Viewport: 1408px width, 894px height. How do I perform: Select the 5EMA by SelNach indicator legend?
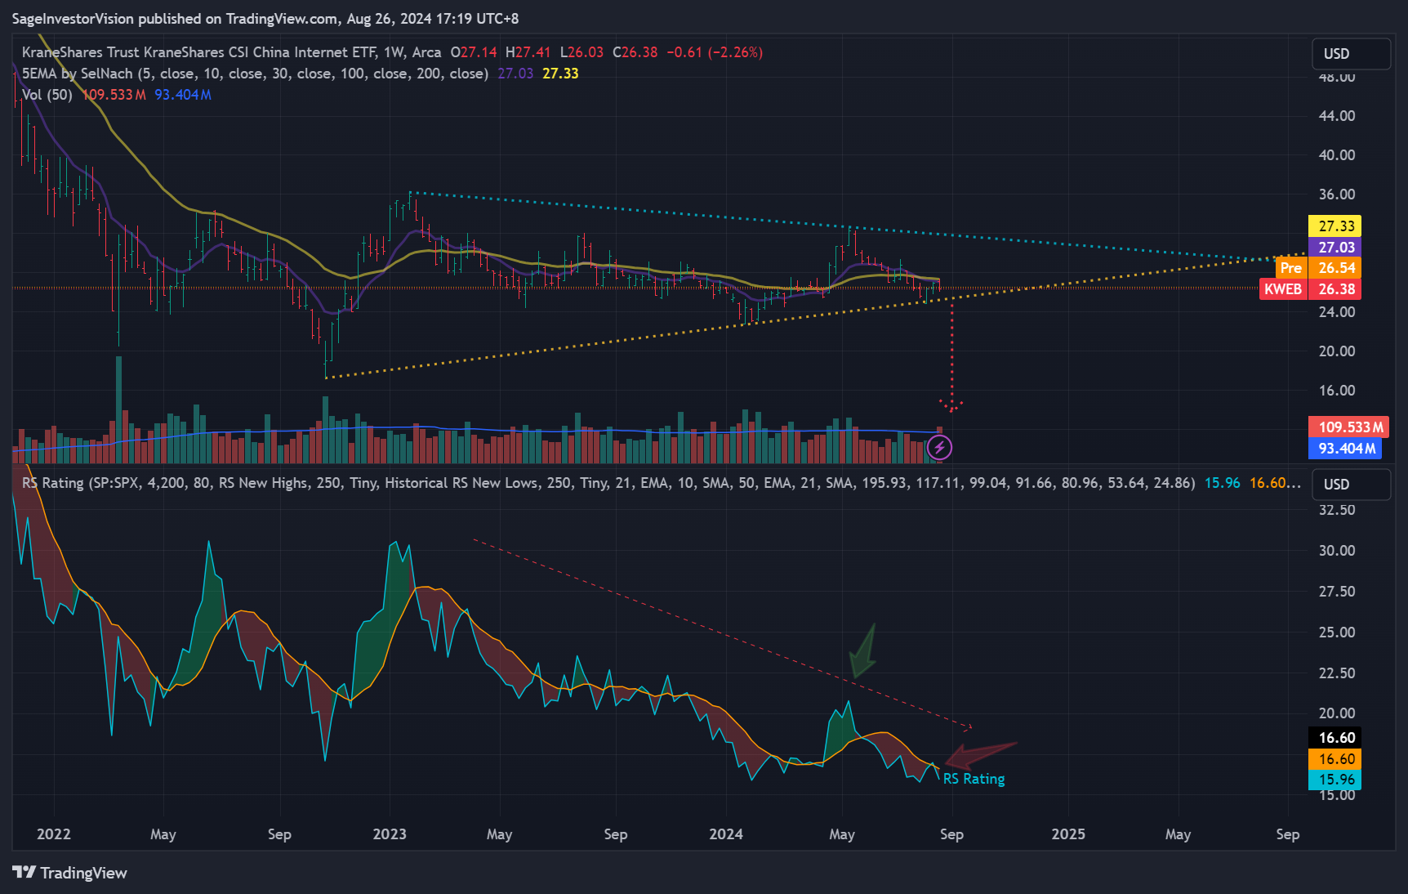click(x=255, y=74)
